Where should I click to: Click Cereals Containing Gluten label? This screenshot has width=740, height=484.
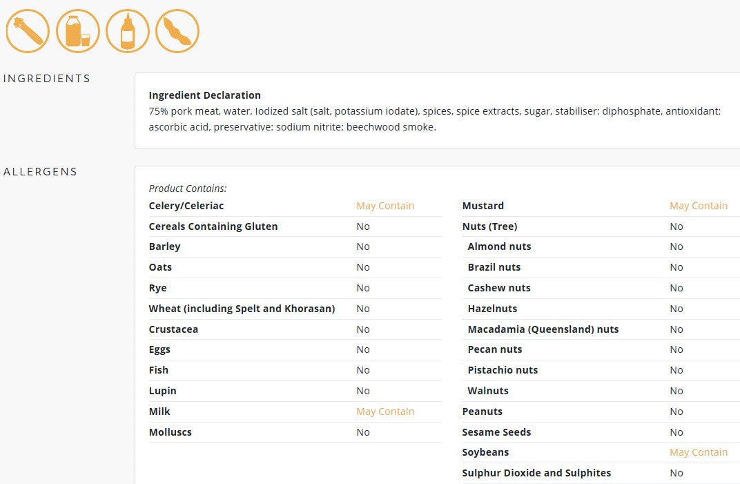[x=213, y=226]
